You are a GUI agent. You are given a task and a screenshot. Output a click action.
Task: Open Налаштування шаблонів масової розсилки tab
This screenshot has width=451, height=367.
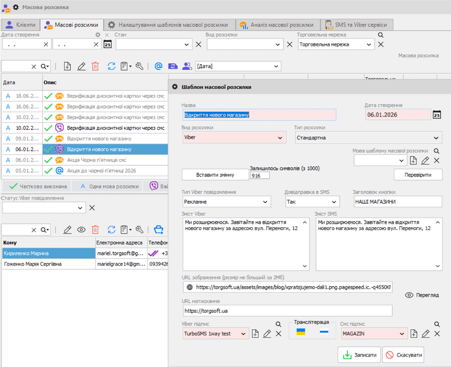tap(169, 25)
